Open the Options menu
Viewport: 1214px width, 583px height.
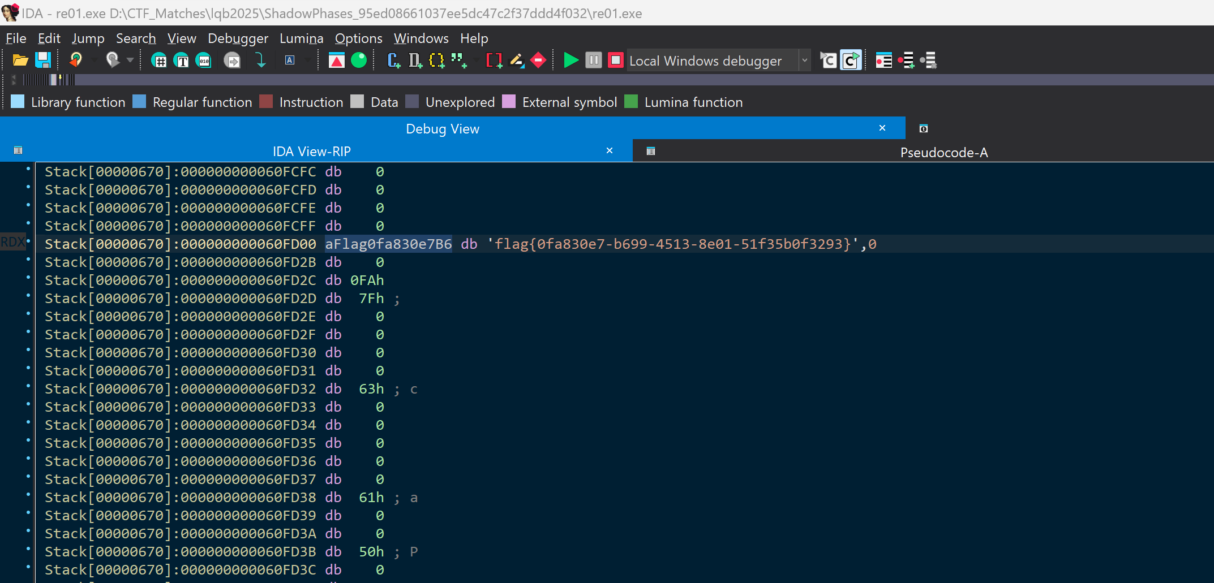click(x=358, y=38)
